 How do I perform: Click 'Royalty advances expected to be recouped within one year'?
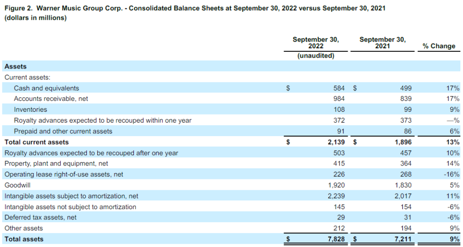coord(103,120)
